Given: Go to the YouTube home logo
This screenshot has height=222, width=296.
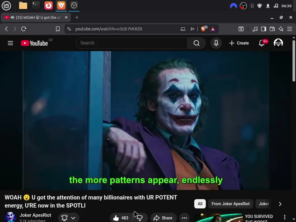Looking at the screenshot, I should coord(34,43).
